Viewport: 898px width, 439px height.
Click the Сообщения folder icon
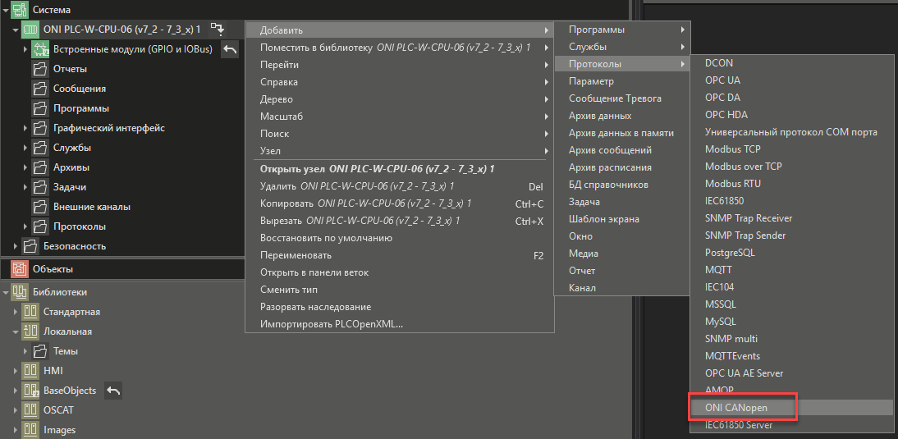[39, 89]
